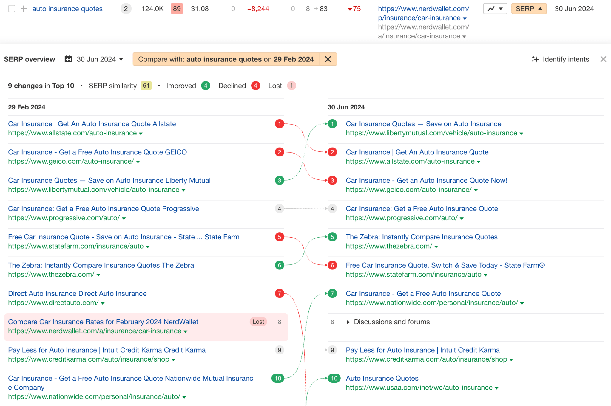The image size is (611, 406).
Task: Click the NerdWallet Lost position 8 link
Action: (103, 322)
